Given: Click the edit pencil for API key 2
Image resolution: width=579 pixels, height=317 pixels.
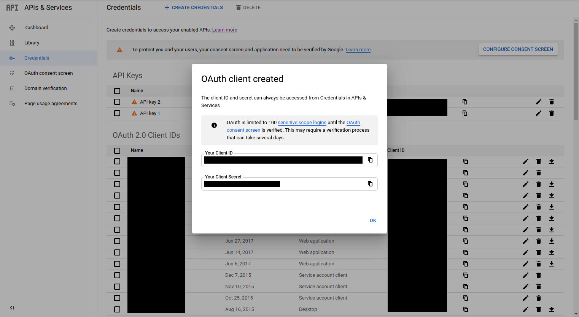Looking at the screenshot, I should point(538,102).
